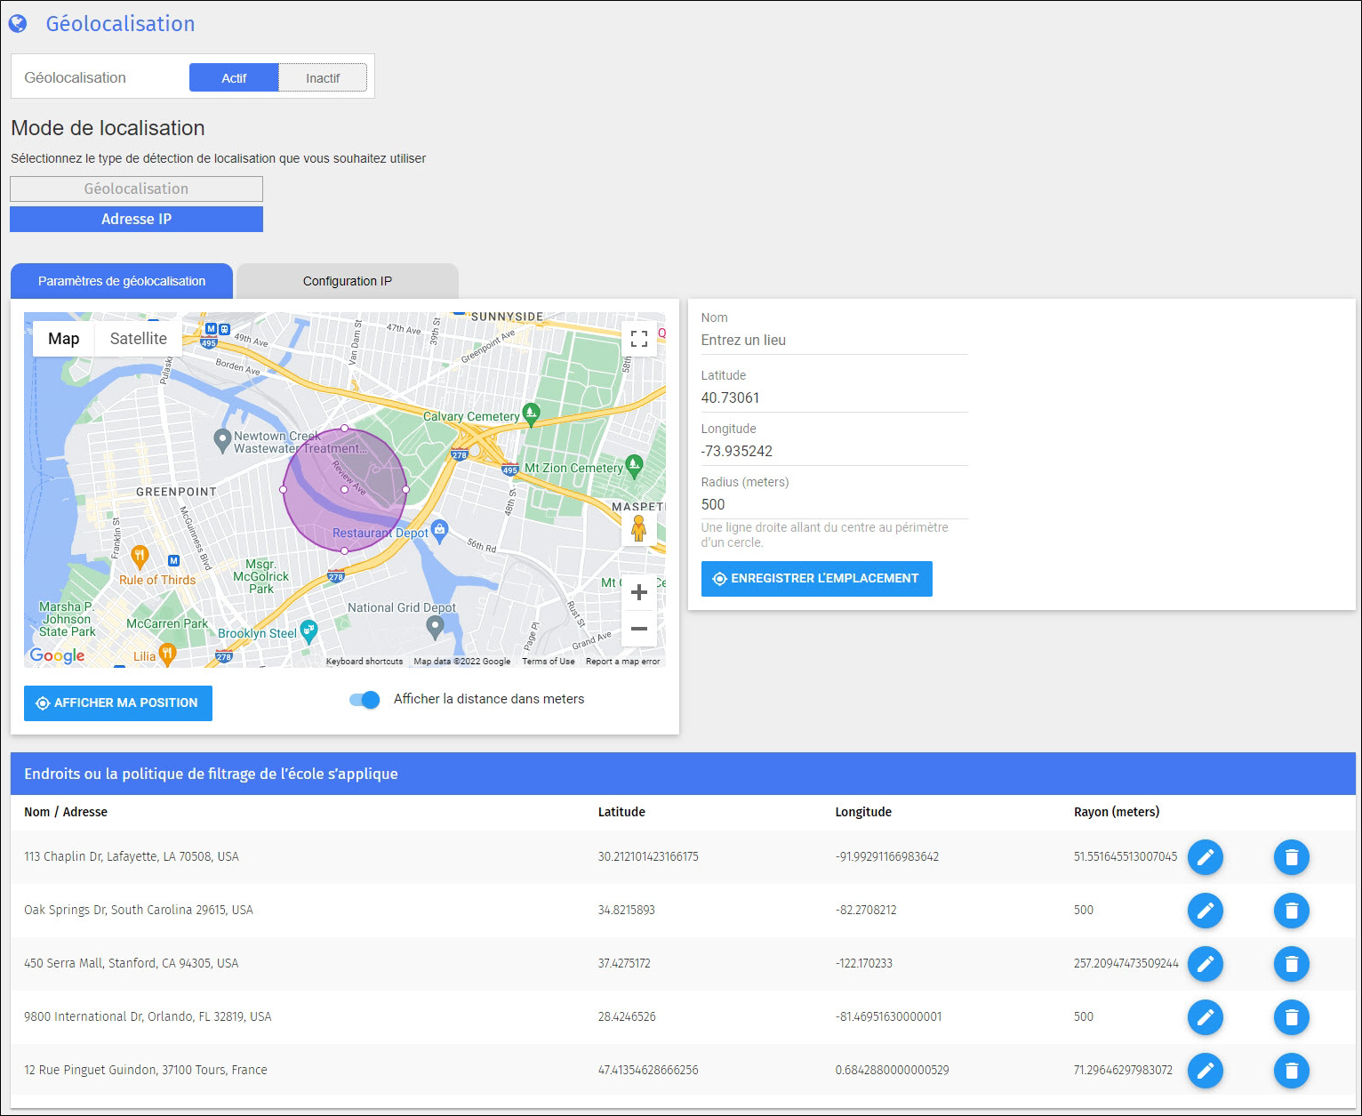Delete the Oak Springs Dr location

1291,911
